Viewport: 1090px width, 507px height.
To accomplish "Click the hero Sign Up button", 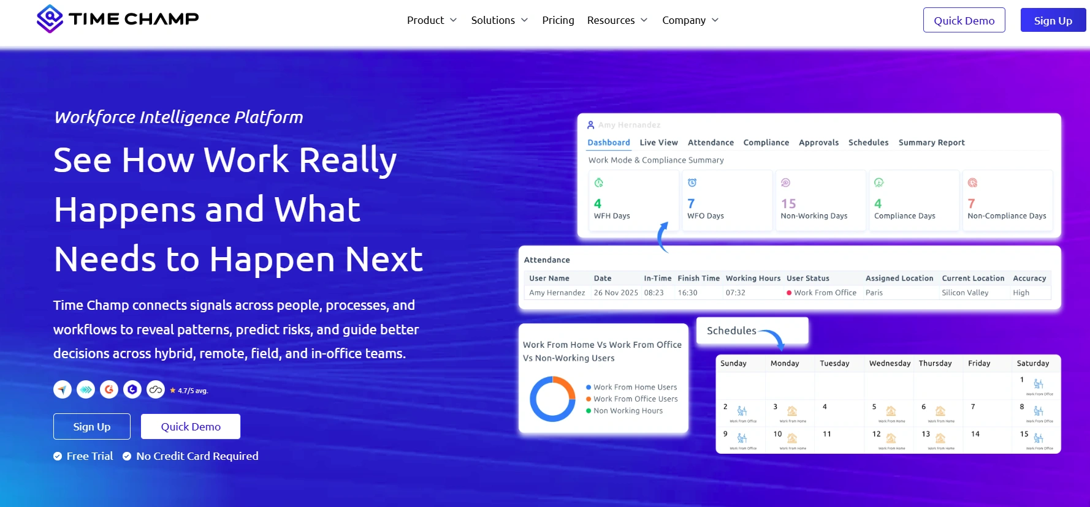I will click(x=92, y=426).
